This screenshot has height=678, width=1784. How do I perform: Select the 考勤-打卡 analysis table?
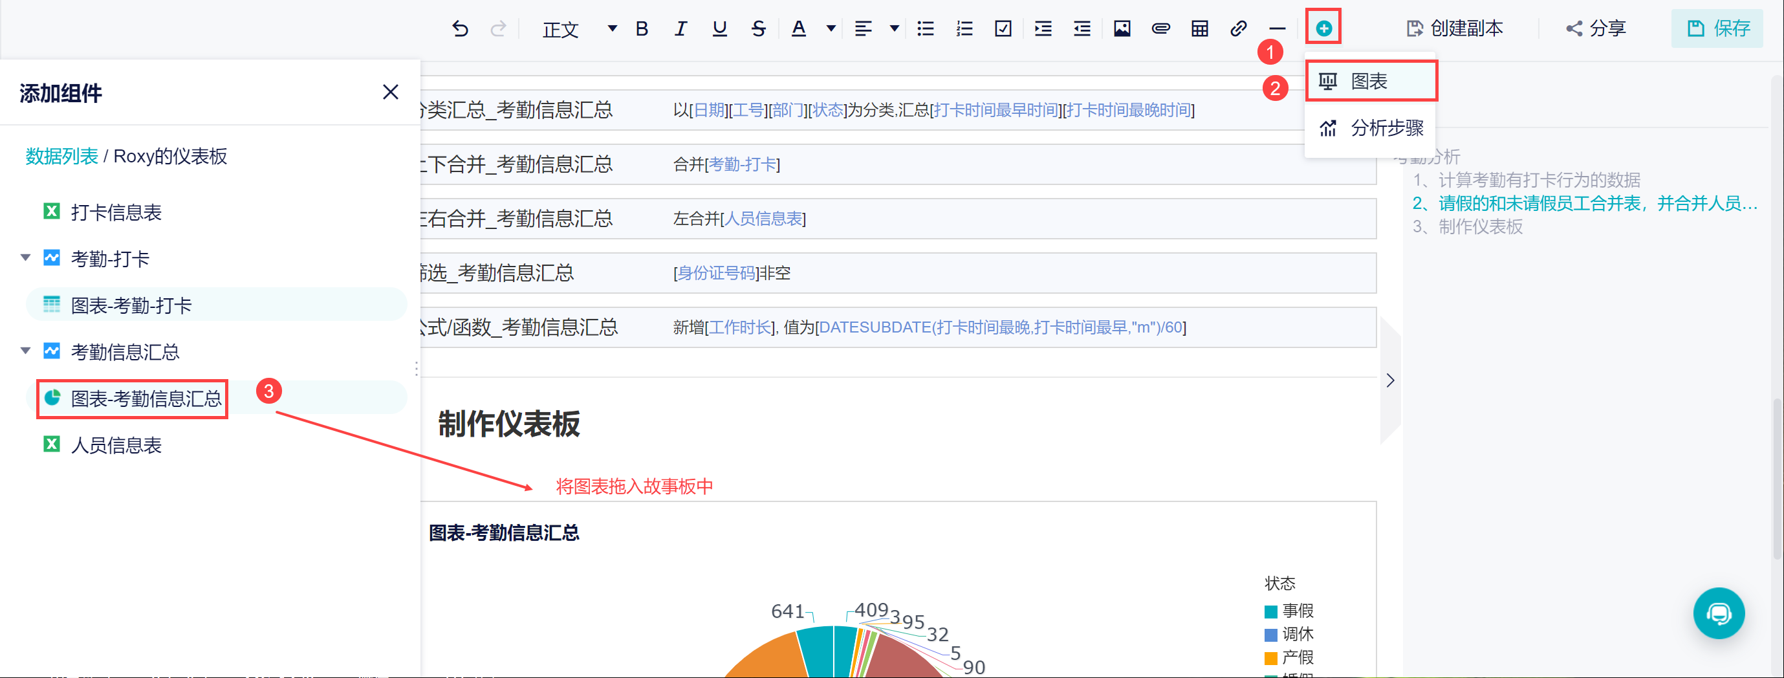point(110,258)
